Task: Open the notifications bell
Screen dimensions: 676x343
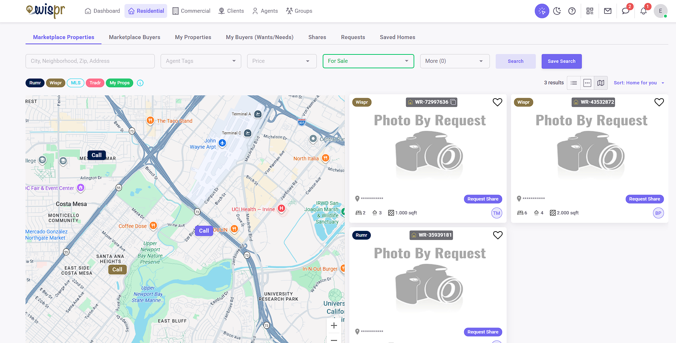Action: [x=644, y=11]
